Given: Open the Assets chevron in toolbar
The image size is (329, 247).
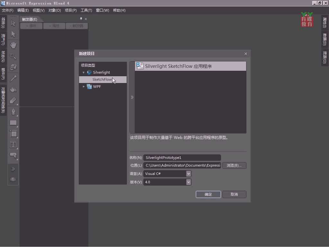Looking at the screenshot, I should coord(13,169).
